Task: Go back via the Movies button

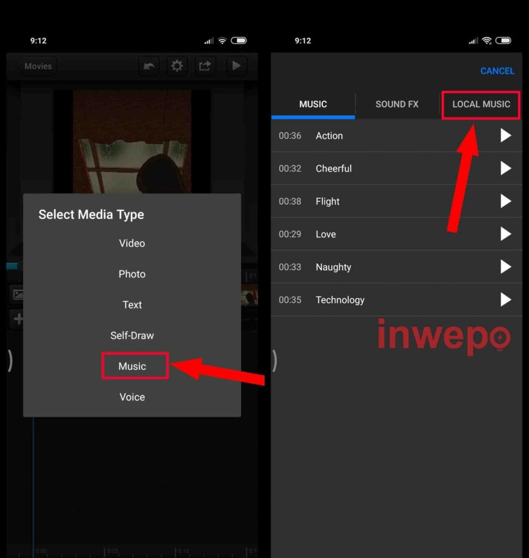Action: coord(38,66)
